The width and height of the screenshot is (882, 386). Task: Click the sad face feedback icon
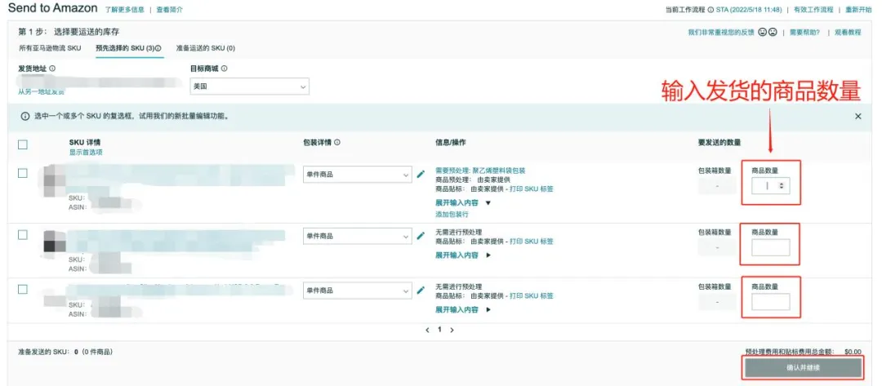pyautogui.click(x=773, y=33)
